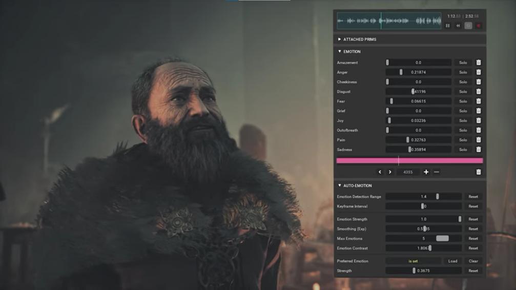Rewind audio to the start

pyautogui.click(x=458, y=26)
